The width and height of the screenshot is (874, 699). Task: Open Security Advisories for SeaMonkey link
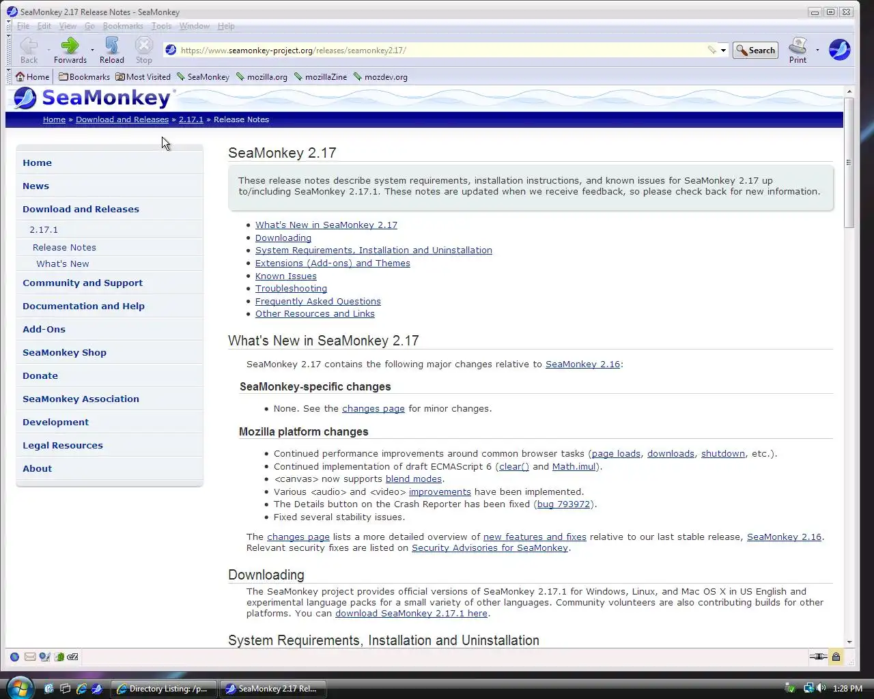[x=490, y=547]
